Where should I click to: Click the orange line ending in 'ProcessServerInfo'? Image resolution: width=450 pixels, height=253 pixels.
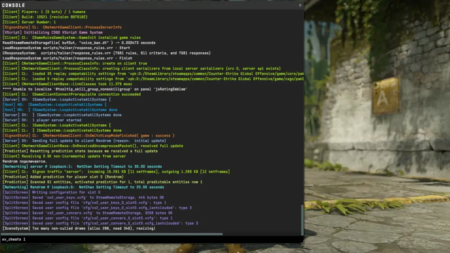click(62, 27)
